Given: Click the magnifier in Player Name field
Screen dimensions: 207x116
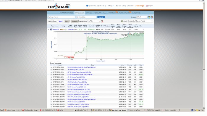Looking at the screenshot, I should [x=49, y=17].
